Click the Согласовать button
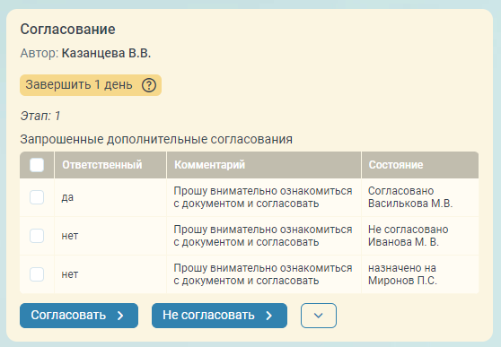 coord(79,316)
